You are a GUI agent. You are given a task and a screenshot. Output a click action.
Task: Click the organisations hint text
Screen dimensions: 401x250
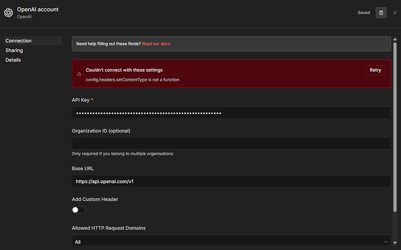pyautogui.click(x=122, y=153)
